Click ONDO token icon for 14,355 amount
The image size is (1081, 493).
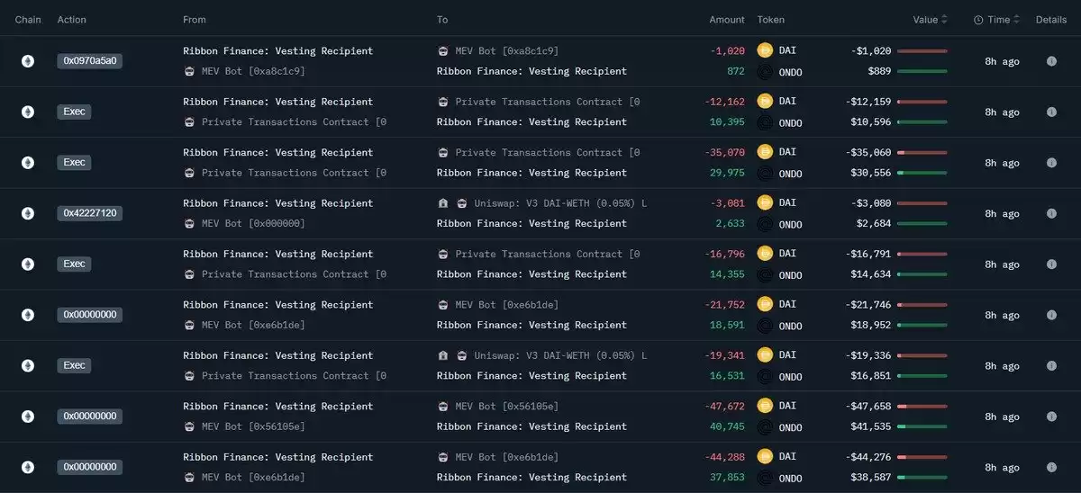766,274
